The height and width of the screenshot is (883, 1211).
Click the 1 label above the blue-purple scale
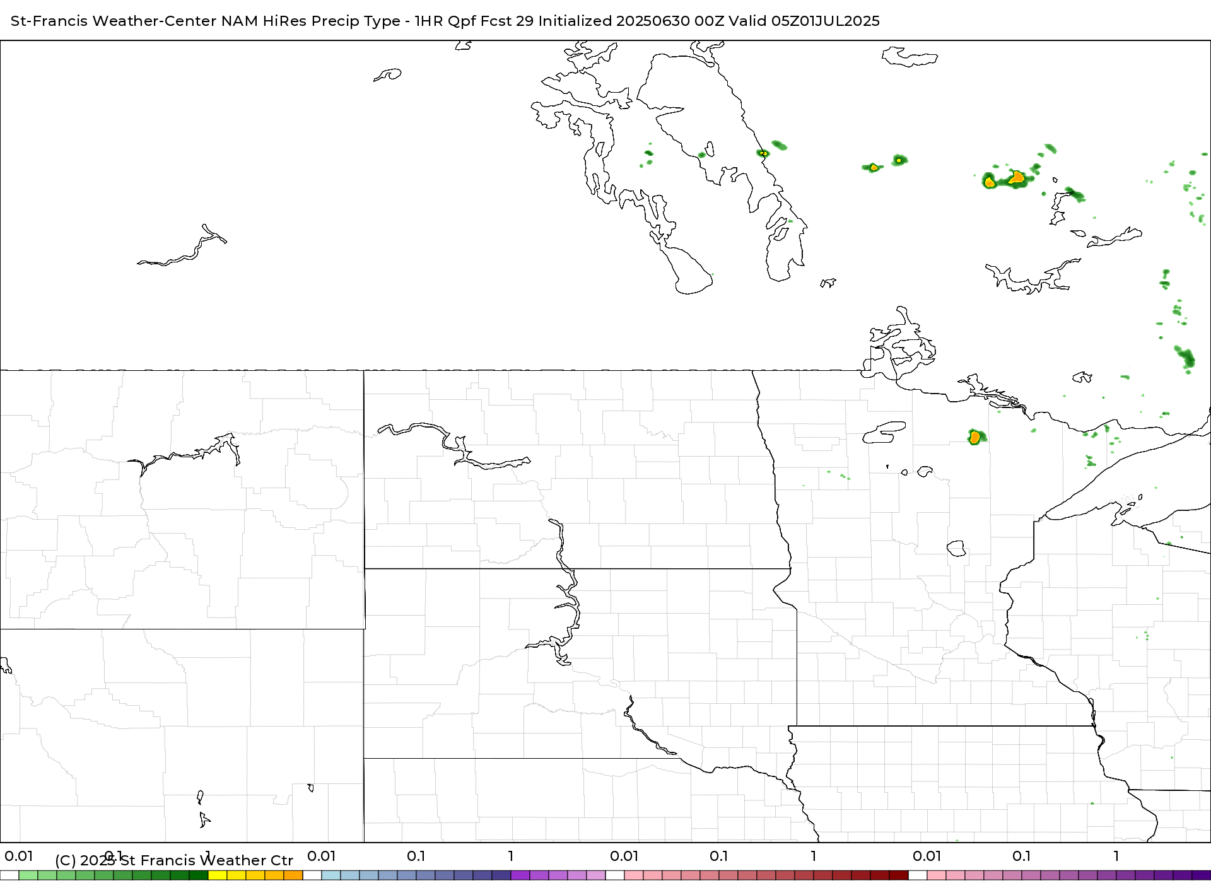[x=511, y=856]
